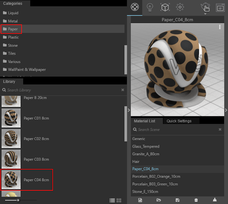Select Stone_E_150cm in material list
Image resolution: width=228 pixels, height=204 pixels.
coord(177,192)
